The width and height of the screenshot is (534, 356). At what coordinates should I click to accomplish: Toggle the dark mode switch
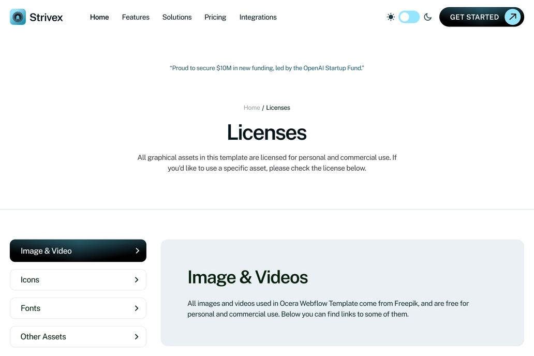409,17
